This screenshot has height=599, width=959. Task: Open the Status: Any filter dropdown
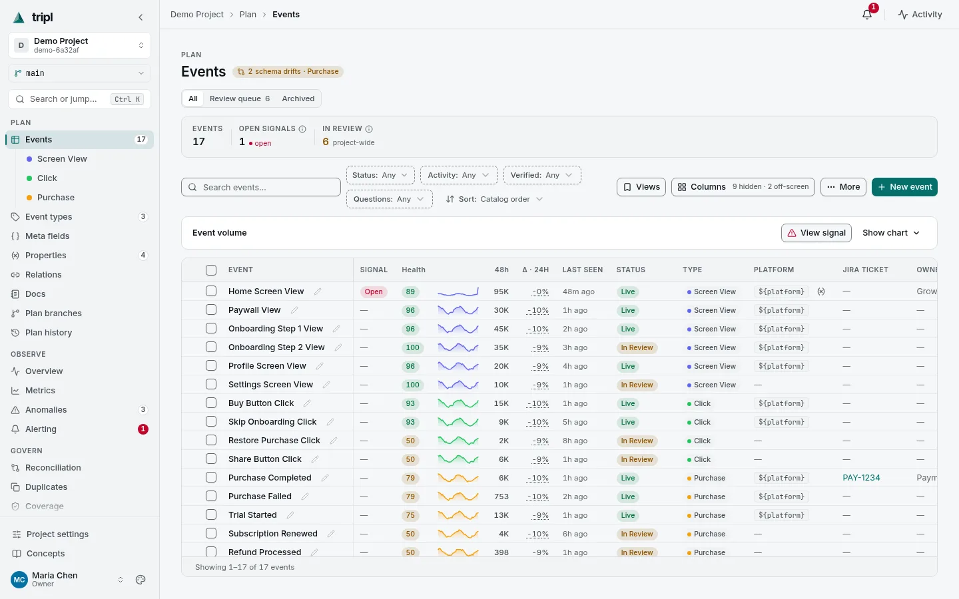pyautogui.click(x=380, y=175)
